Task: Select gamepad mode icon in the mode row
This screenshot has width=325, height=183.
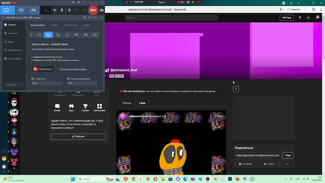Action: click(x=86, y=35)
